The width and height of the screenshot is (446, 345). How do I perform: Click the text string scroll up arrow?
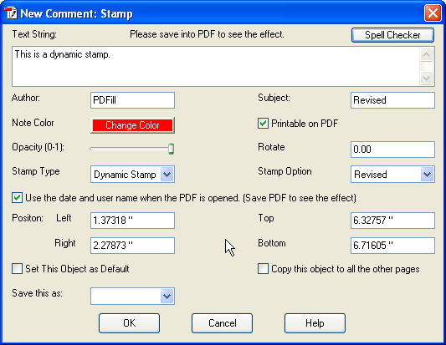coord(426,54)
